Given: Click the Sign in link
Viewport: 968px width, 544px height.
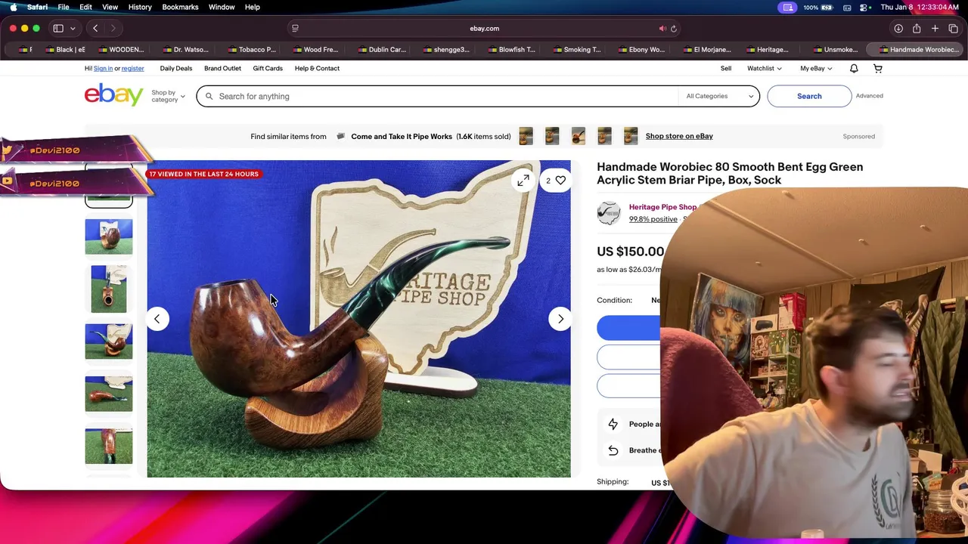Looking at the screenshot, I should [103, 69].
